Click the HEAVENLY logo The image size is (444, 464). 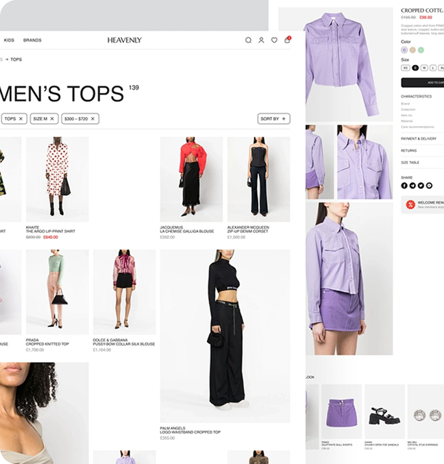(125, 40)
